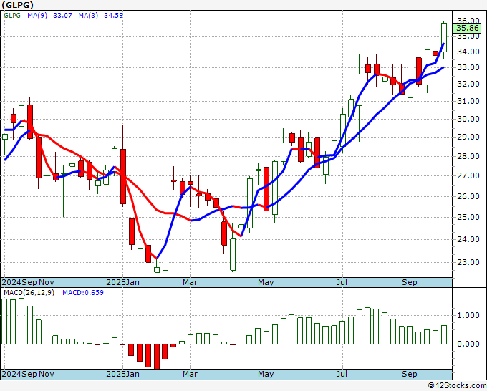Click the 2024Sep Nov label on MACD timeline
The image size is (487, 391).
pos(28,374)
